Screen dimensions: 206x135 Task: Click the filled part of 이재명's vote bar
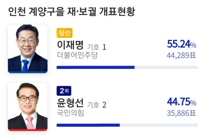click(95, 67)
